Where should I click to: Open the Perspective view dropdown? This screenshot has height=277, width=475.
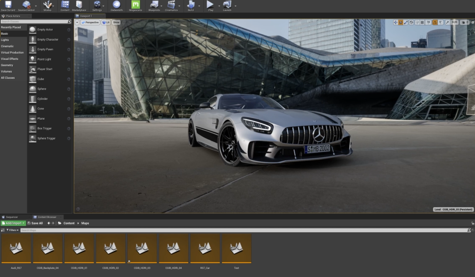[x=90, y=22]
